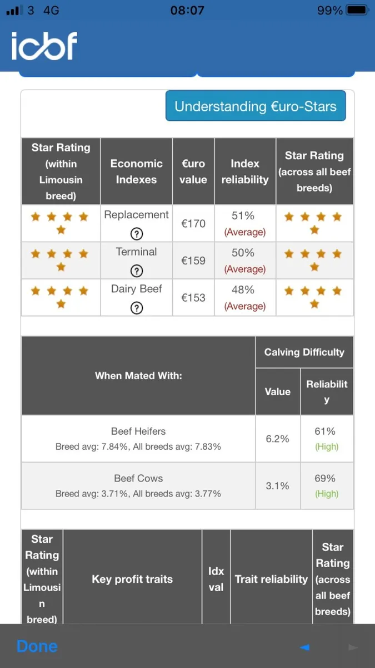
Task: Select the Beef Cows row
Action: [x=138, y=485]
